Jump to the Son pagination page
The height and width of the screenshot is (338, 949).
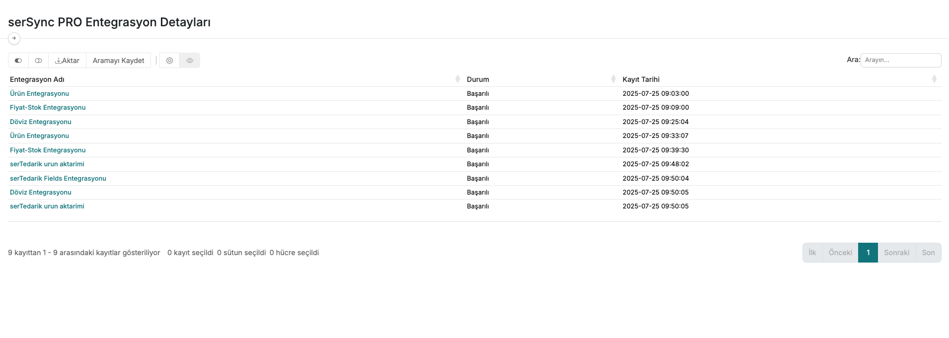pyautogui.click(x=928, y=253)
